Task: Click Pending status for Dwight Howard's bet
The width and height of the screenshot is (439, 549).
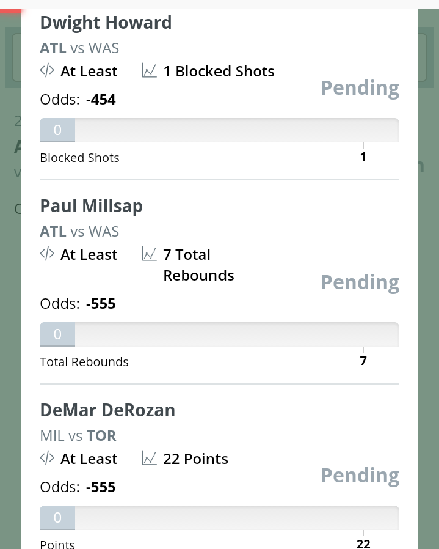Action: coord(360,88)
